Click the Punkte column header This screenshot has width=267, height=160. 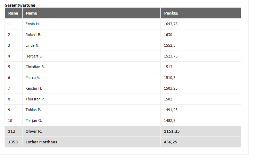(x=201, y=13)
